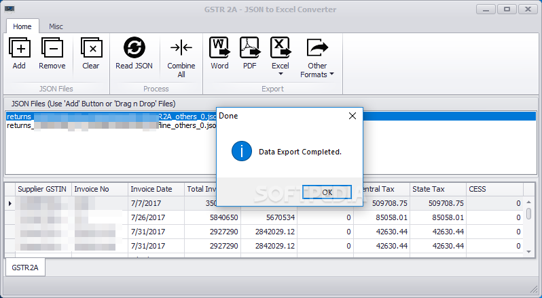Minimize the converter window
Image resolution: width=542 pixels, height=298 pixels.
[486, 9]
